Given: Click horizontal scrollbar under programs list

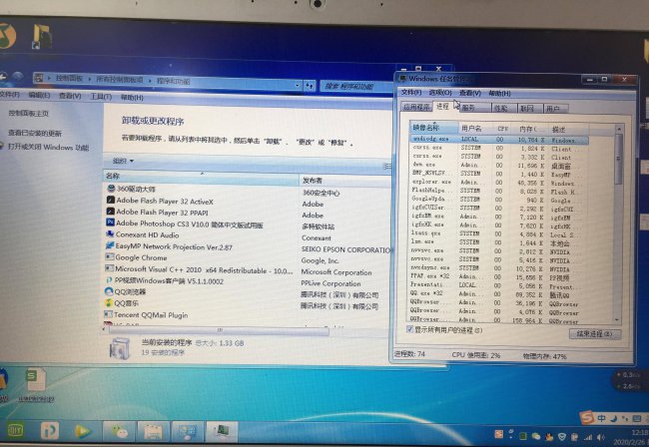Looking at the screenshot, I should [x=220, y=330].
